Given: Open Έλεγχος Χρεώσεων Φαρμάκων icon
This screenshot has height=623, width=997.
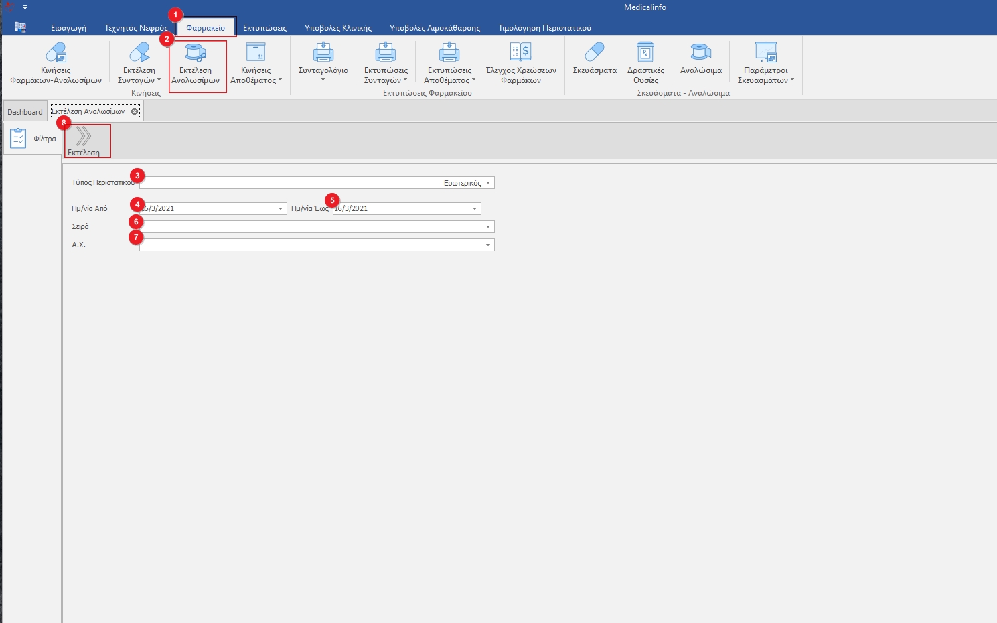Looking at the screenshot, I should tap(521, 53).
